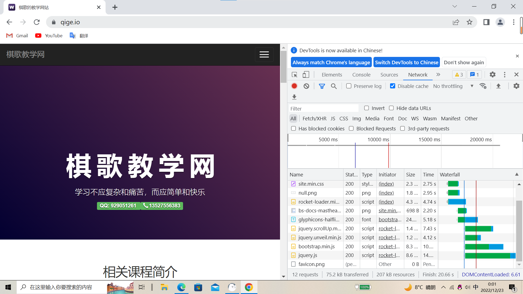This screenshot has height=294, width=523.
Task: Open rocket-loader initiator link for jquery.js
Action: (389, 255)
